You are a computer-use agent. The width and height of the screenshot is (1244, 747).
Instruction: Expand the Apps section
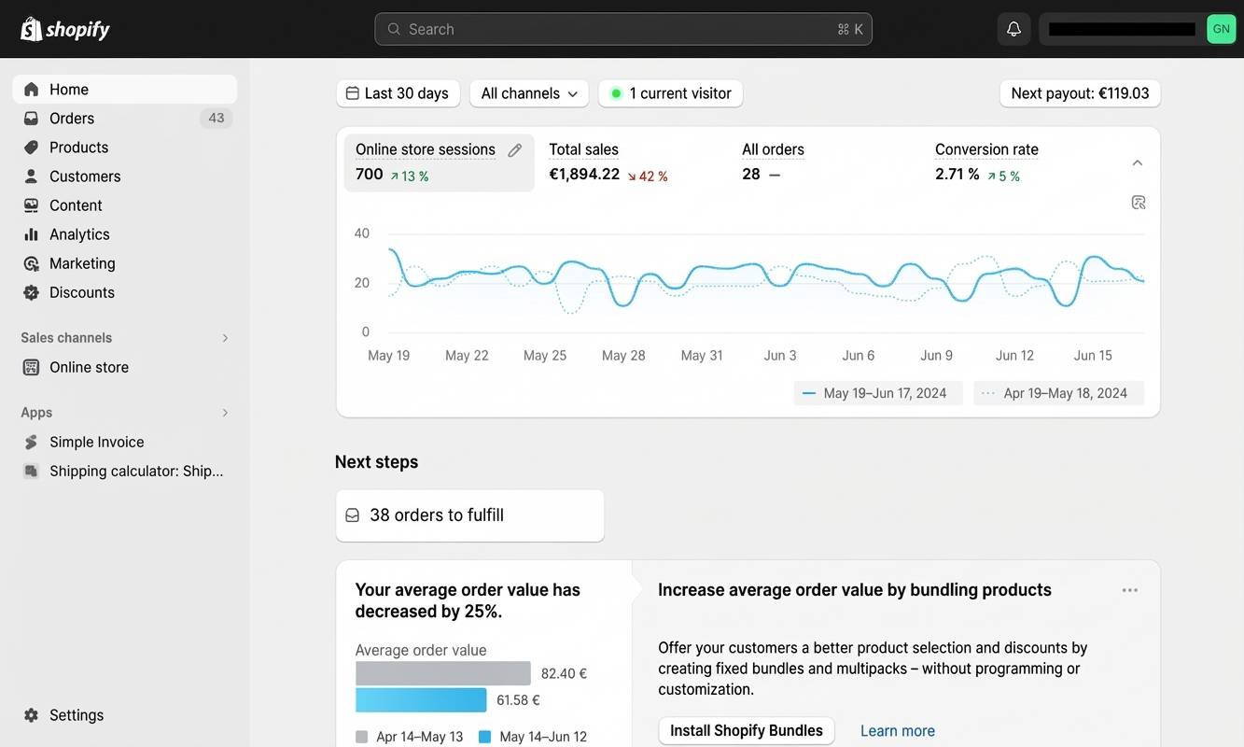(224, 412)
